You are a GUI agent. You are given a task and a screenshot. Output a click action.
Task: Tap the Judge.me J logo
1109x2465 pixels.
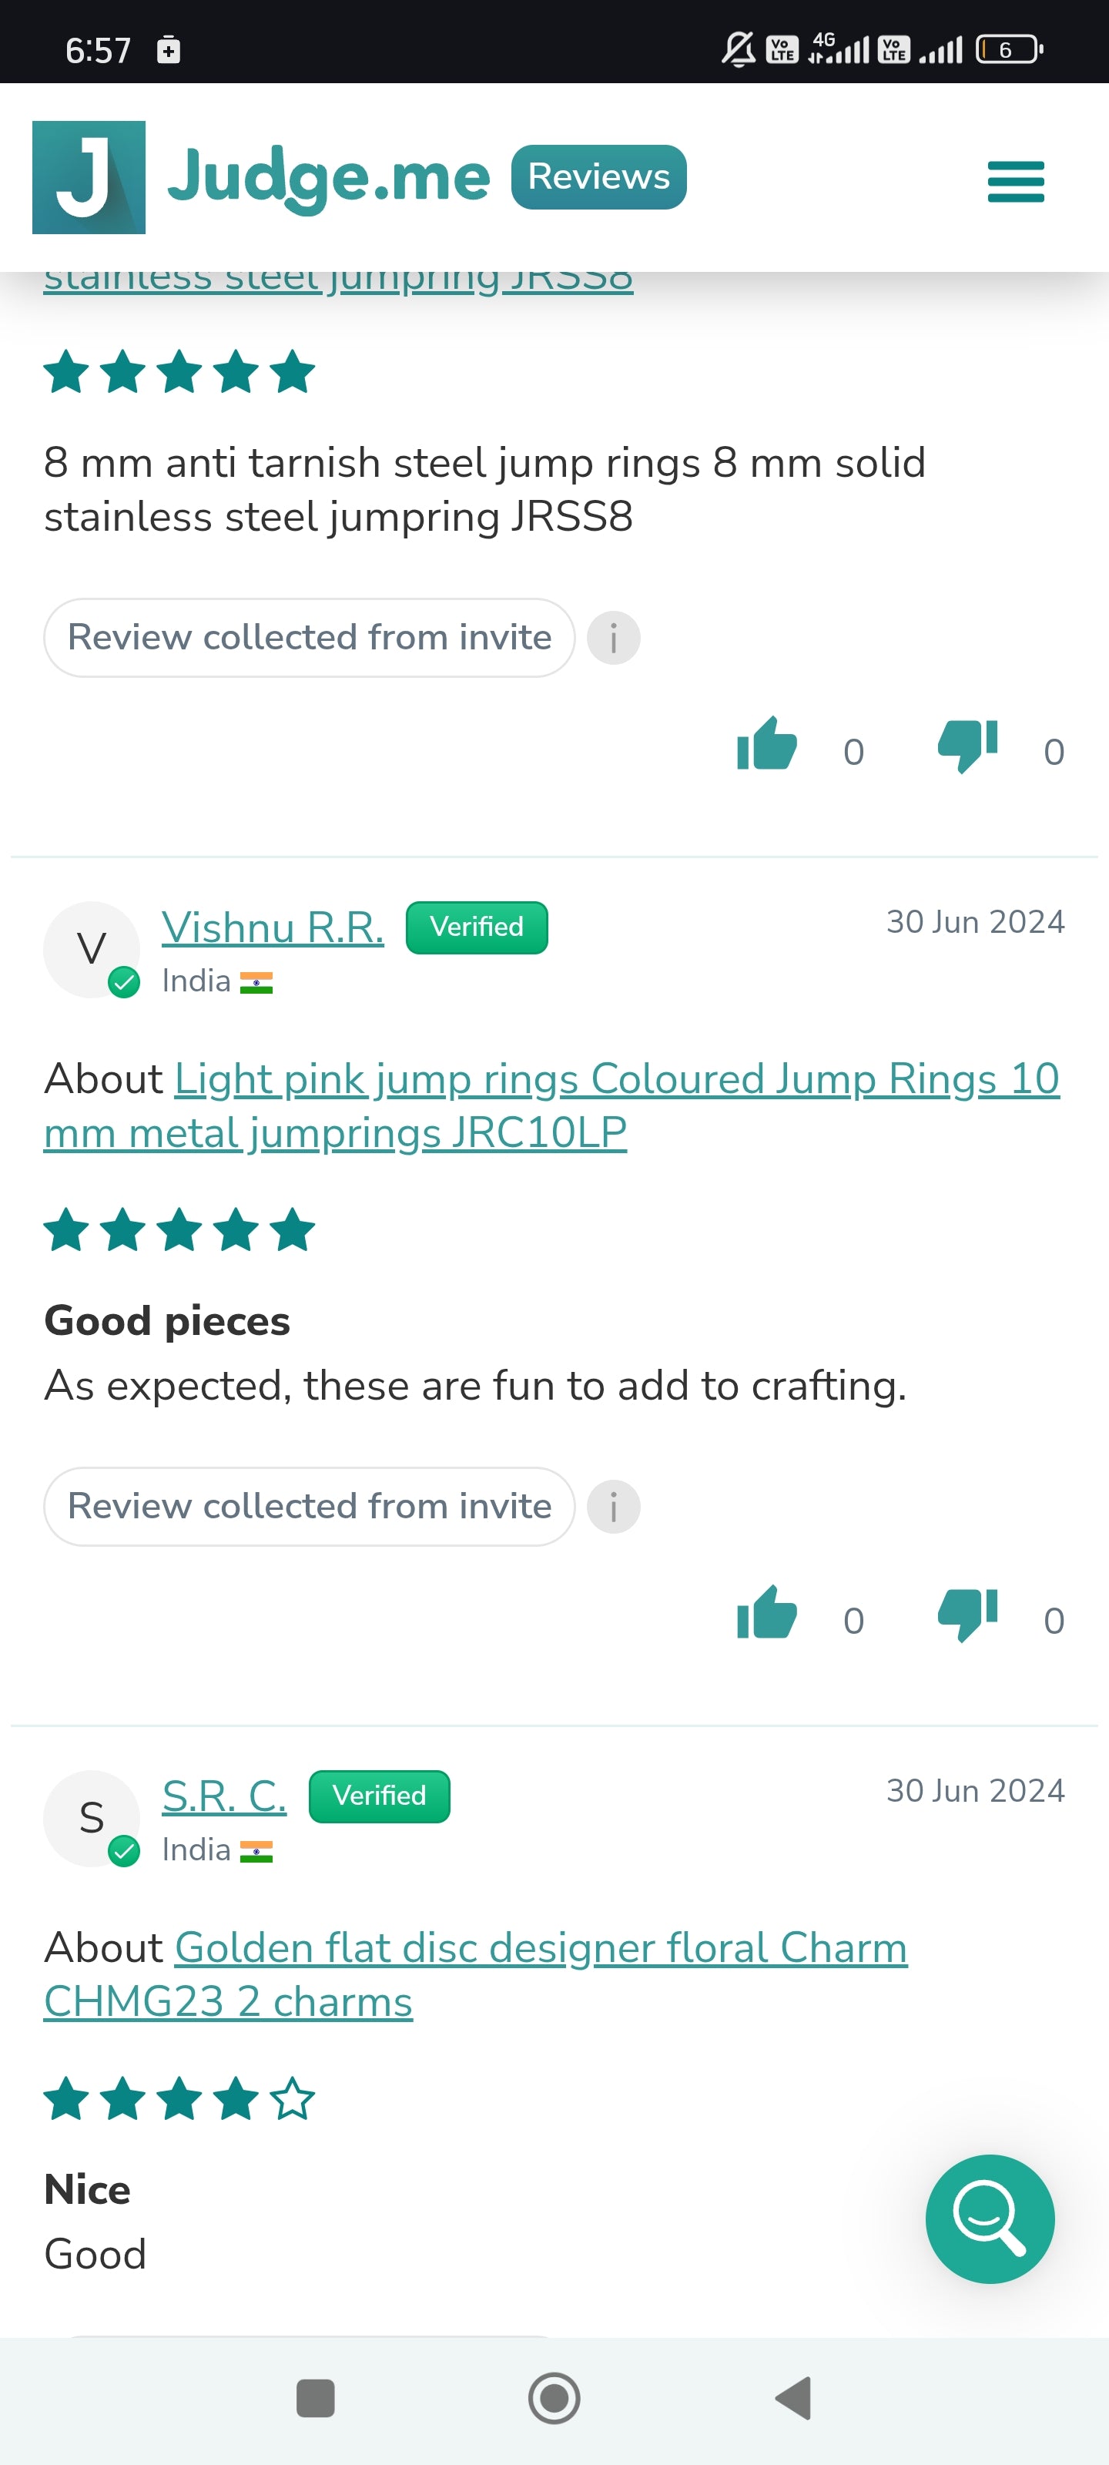coord(89,177)
